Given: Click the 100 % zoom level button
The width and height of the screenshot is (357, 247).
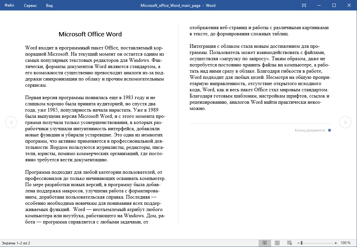Looking at the screenshot, I should [346, 243].
